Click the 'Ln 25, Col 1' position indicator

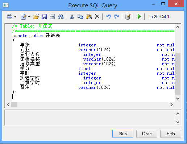pos(159,17)
